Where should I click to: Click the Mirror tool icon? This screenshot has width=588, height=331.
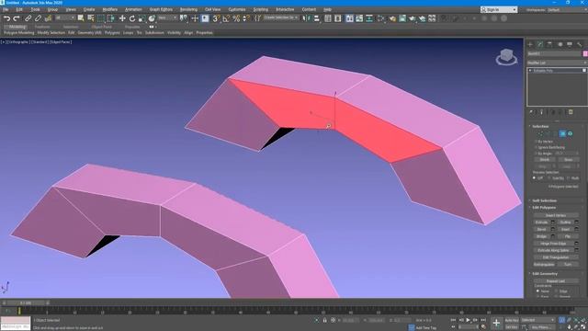pos(306,18)
